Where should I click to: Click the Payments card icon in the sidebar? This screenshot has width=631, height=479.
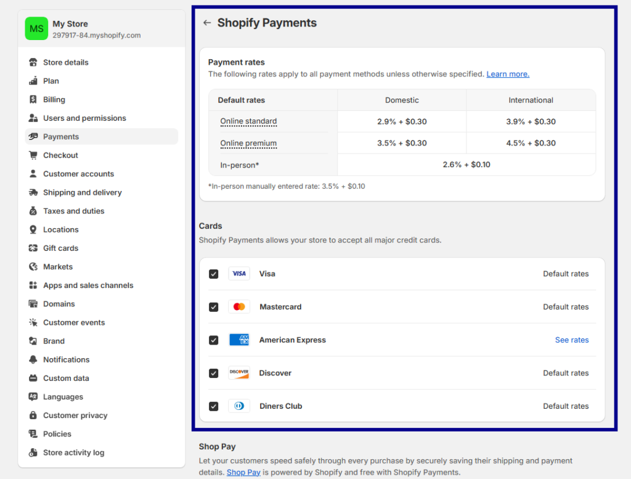click(x=33, y=136)
